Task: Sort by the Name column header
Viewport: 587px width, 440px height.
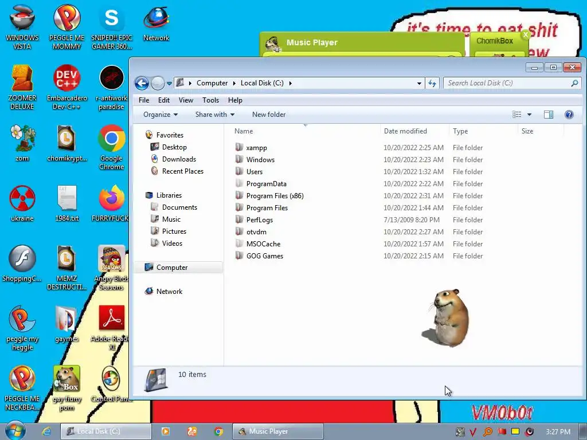Action: 306,131
